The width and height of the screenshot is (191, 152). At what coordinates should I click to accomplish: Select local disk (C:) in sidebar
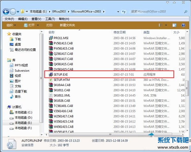[23, 112]
